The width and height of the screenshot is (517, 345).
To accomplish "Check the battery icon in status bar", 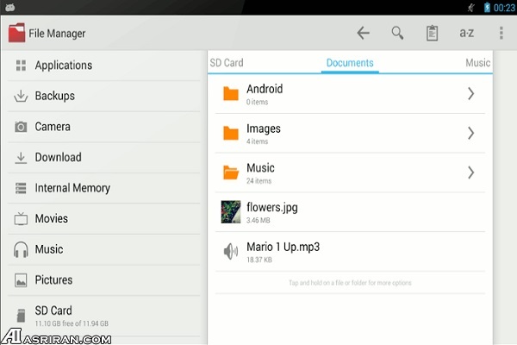I will coord(487,7).
